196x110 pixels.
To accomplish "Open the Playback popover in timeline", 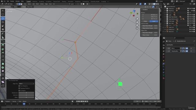I will click(x=8, y=101).
